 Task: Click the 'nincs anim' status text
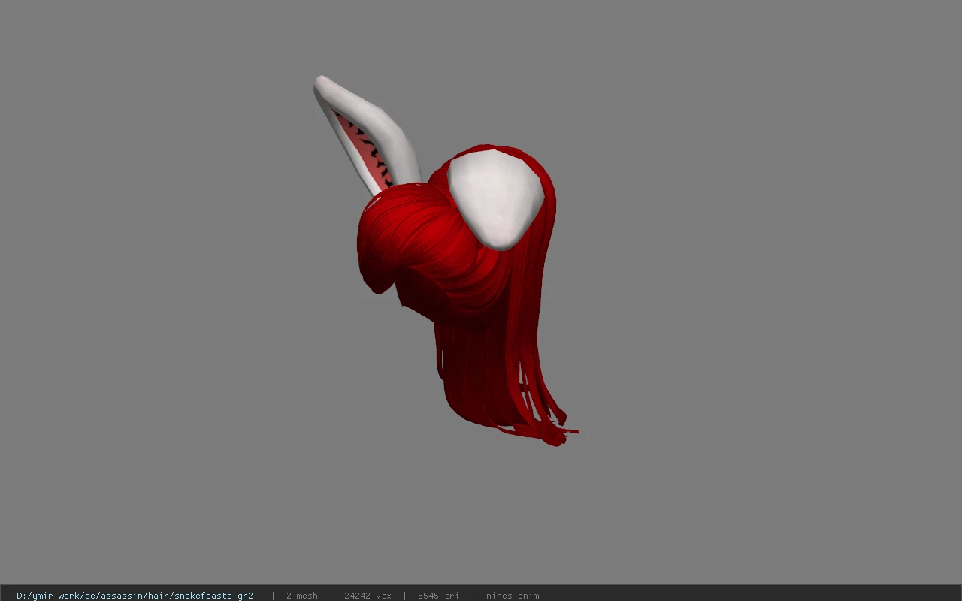pos(513,596)
